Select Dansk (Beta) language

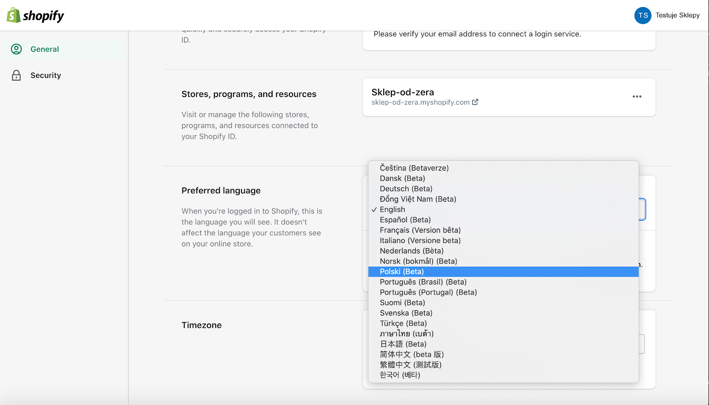pyautogui.click(x=503, y=178)
